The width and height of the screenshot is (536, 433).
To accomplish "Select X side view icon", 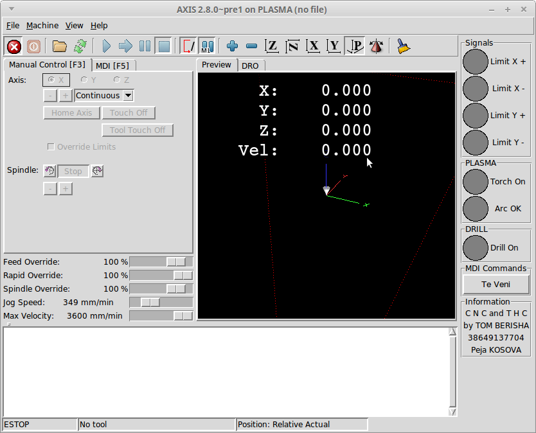I will point(313,46).
